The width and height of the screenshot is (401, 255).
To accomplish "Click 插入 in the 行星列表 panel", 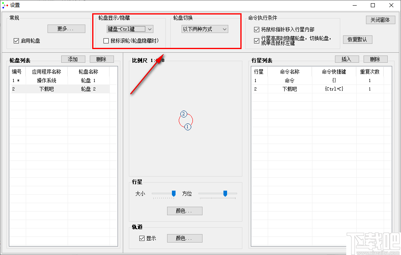I will coord(346,59).
